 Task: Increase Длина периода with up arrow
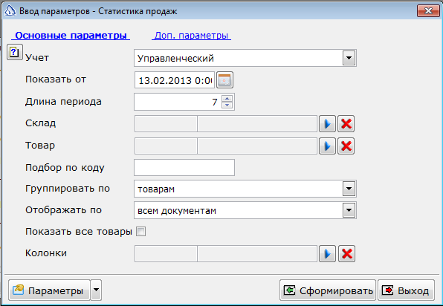coord(227,99)
